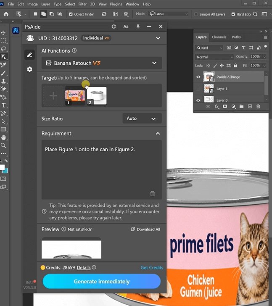Open Banana Retouch function dropdown

[x=102, y=63]
